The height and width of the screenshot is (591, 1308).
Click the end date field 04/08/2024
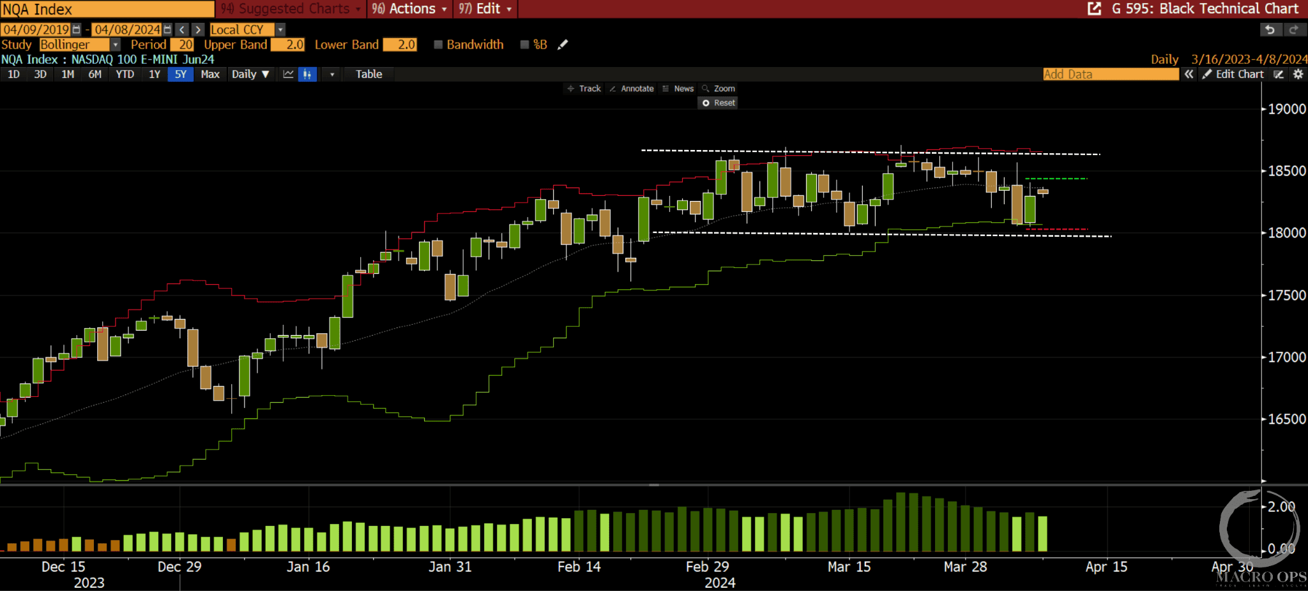[x=127, y=29]
